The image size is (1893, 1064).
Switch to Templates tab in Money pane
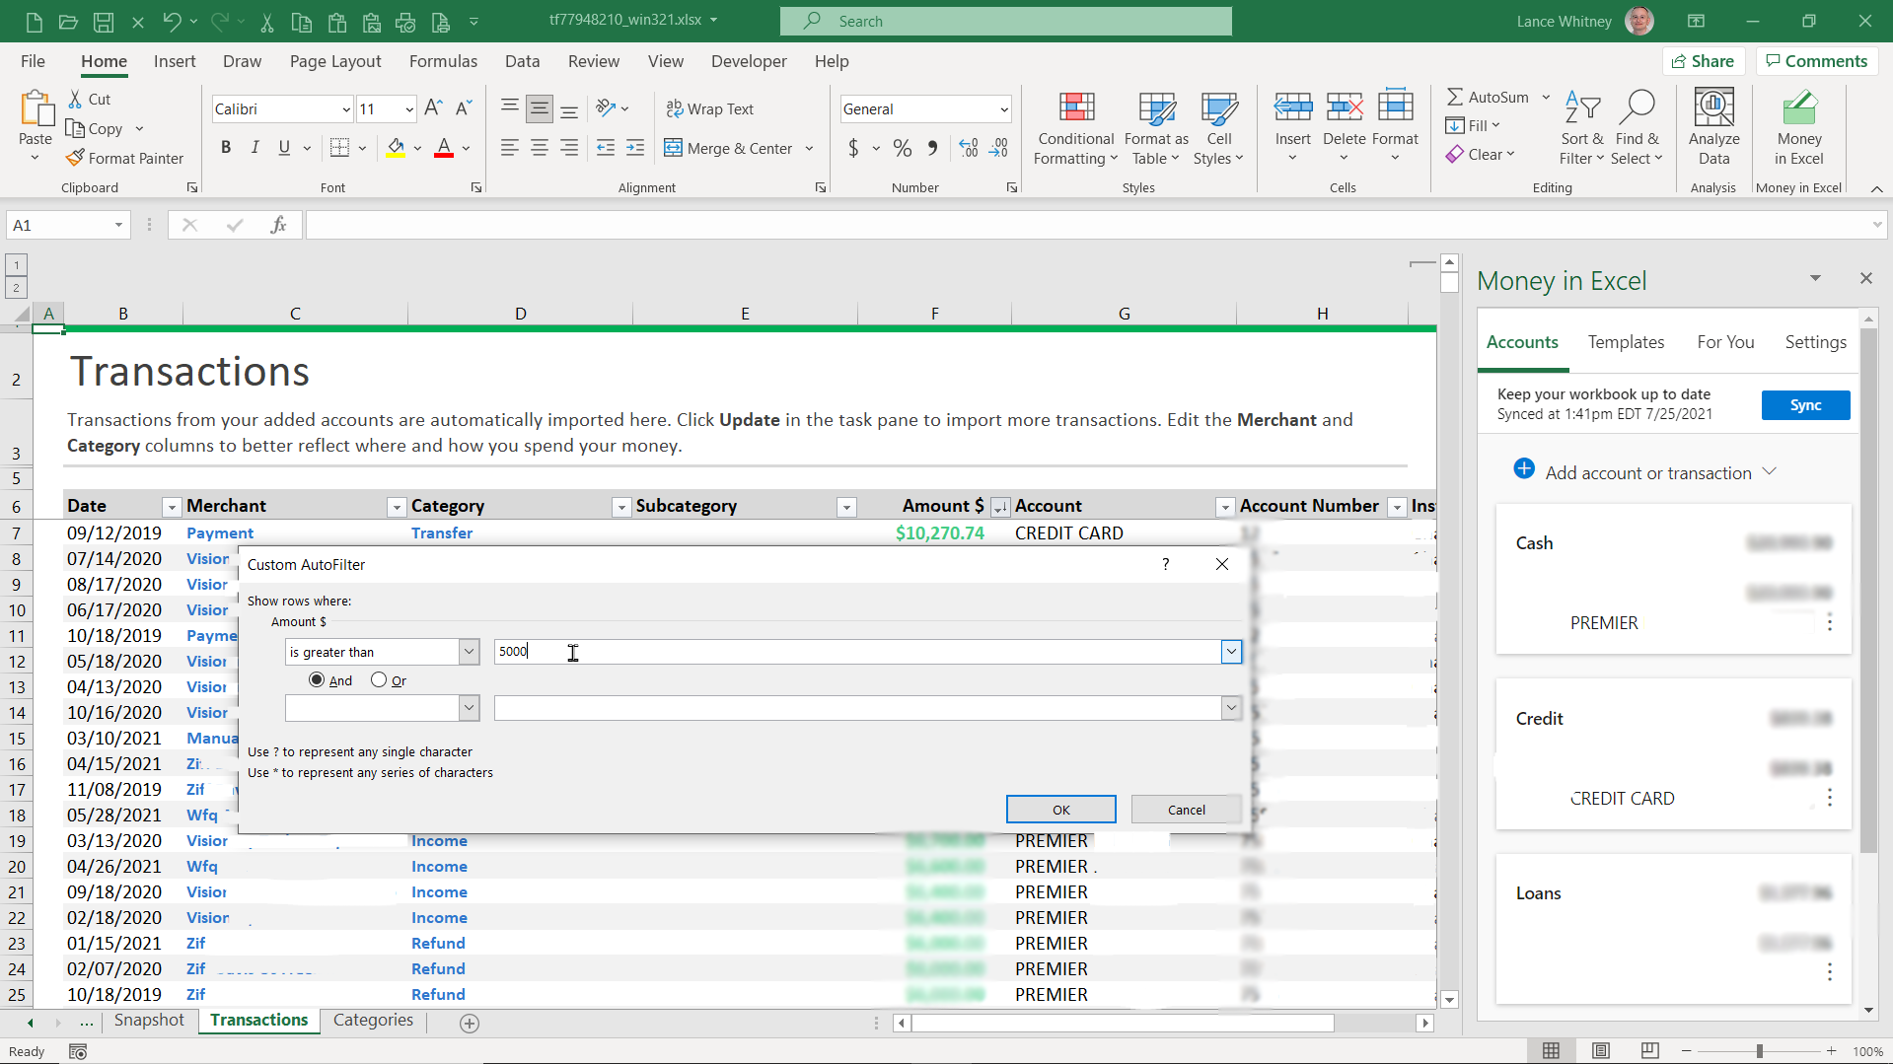tap(1626, 342)
